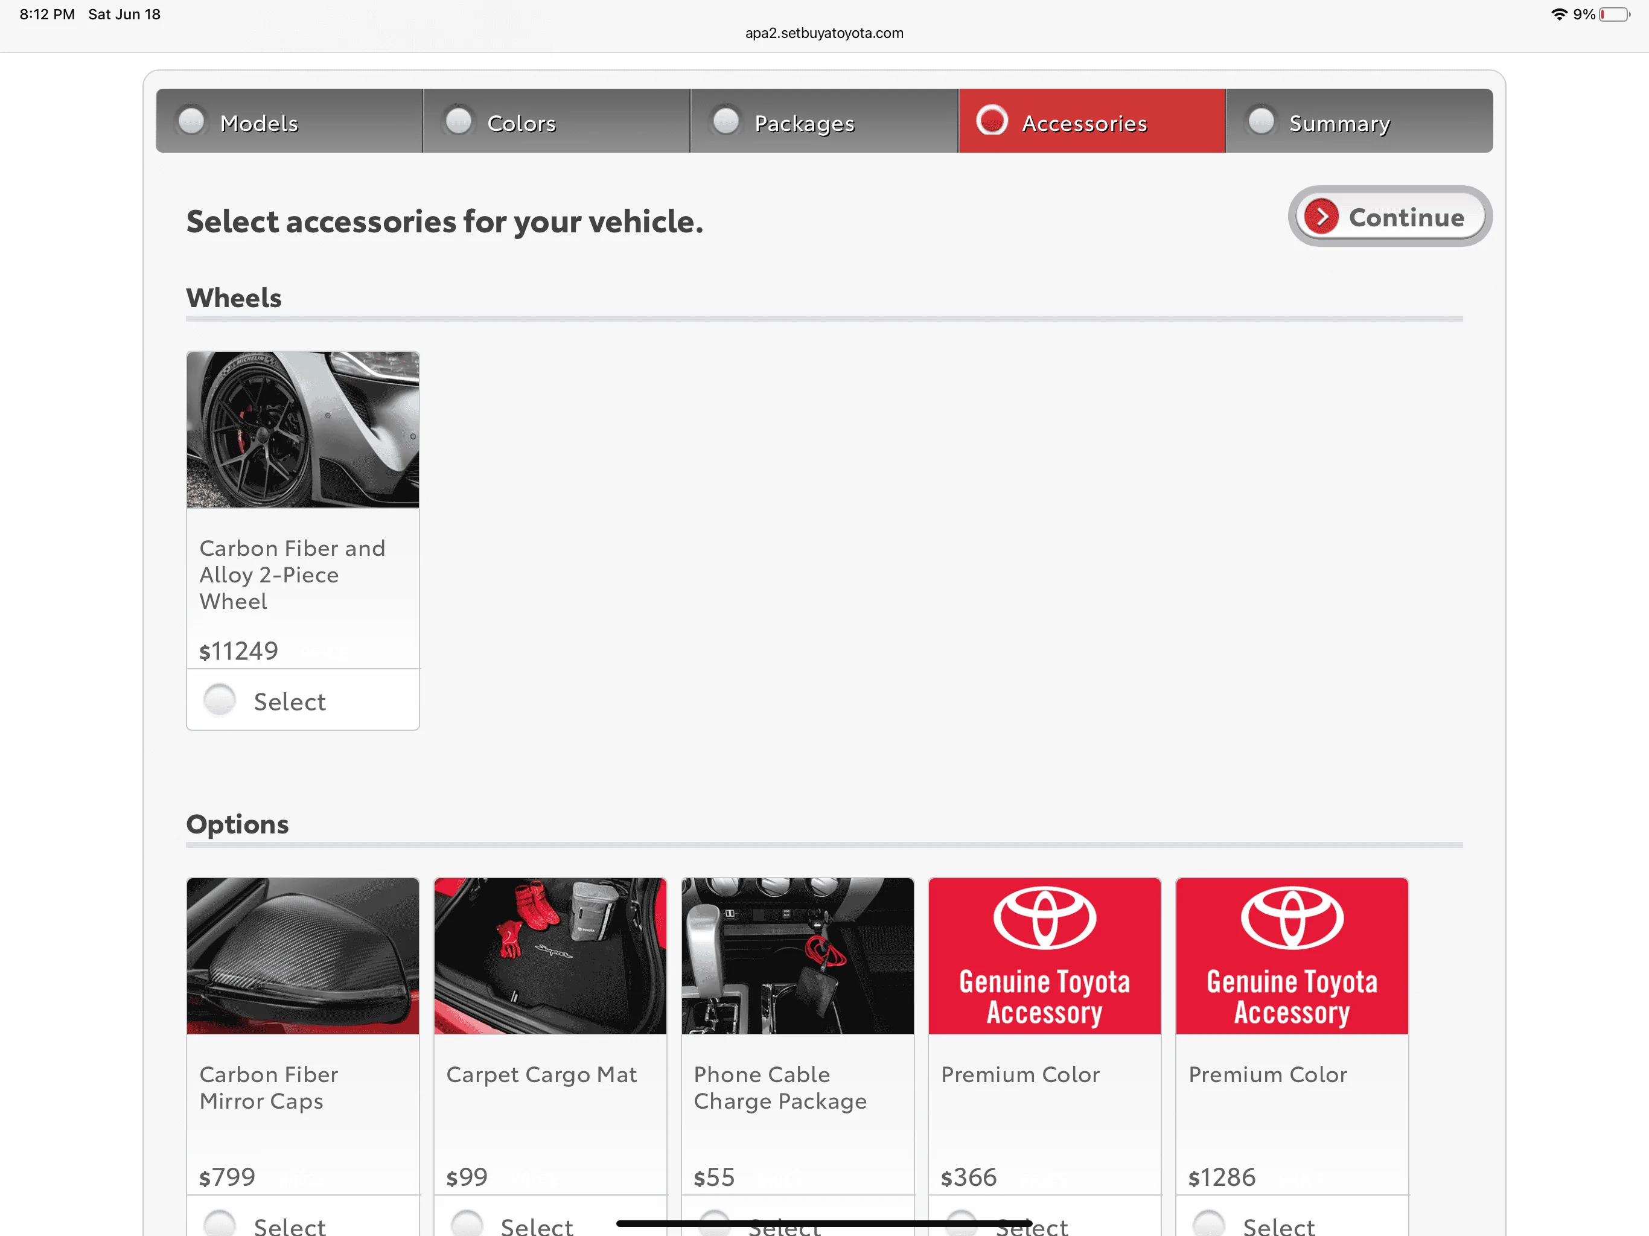
Task: Click the red arrow icon on Continue
Action: click(1321, 217)
